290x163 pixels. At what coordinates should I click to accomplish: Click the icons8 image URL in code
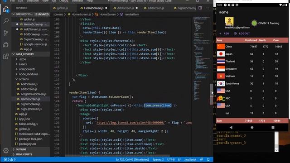[130, 123]
